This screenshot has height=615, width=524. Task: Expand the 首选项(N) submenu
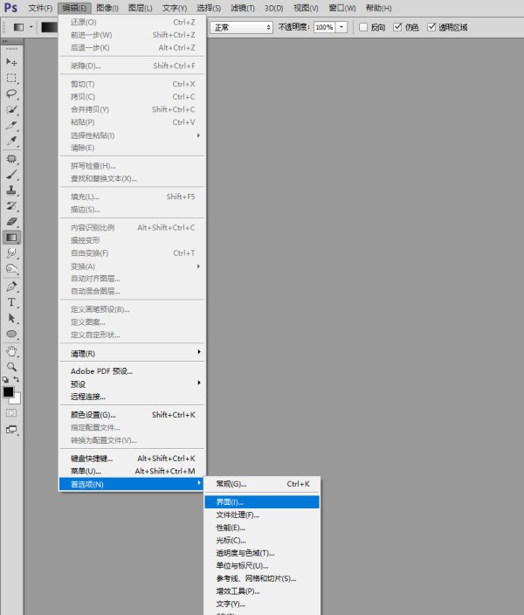coord(133,484)
